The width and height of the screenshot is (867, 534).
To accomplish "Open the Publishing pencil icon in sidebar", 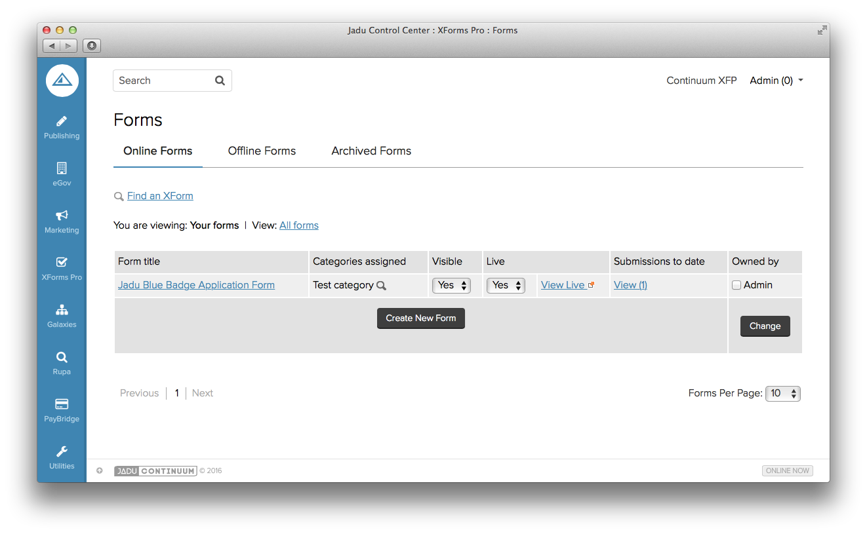I will (x=62, y=121).
